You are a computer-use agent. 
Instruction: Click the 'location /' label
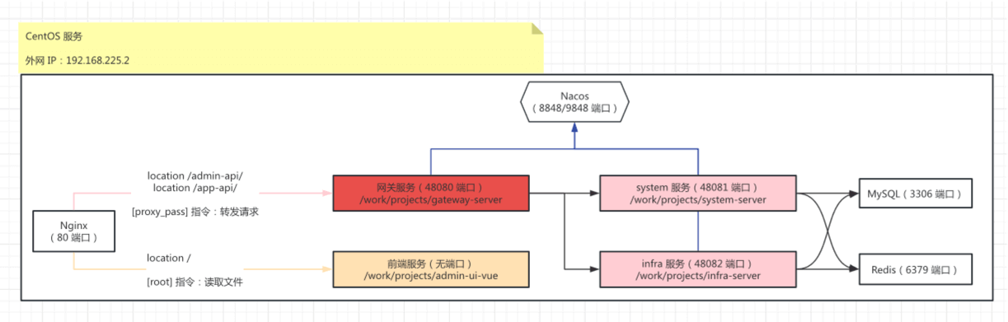coord(169,258)
